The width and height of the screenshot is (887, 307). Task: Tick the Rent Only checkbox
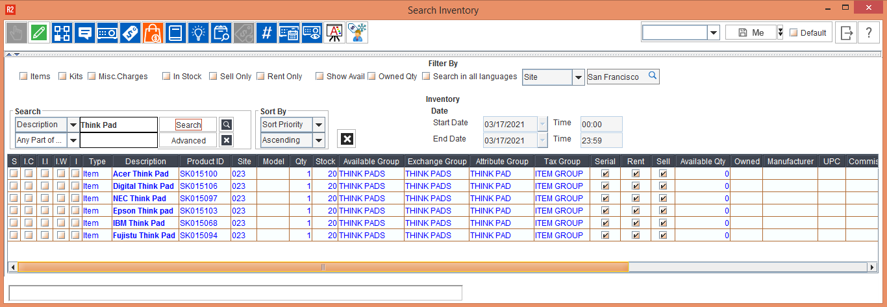coord(261,77)
